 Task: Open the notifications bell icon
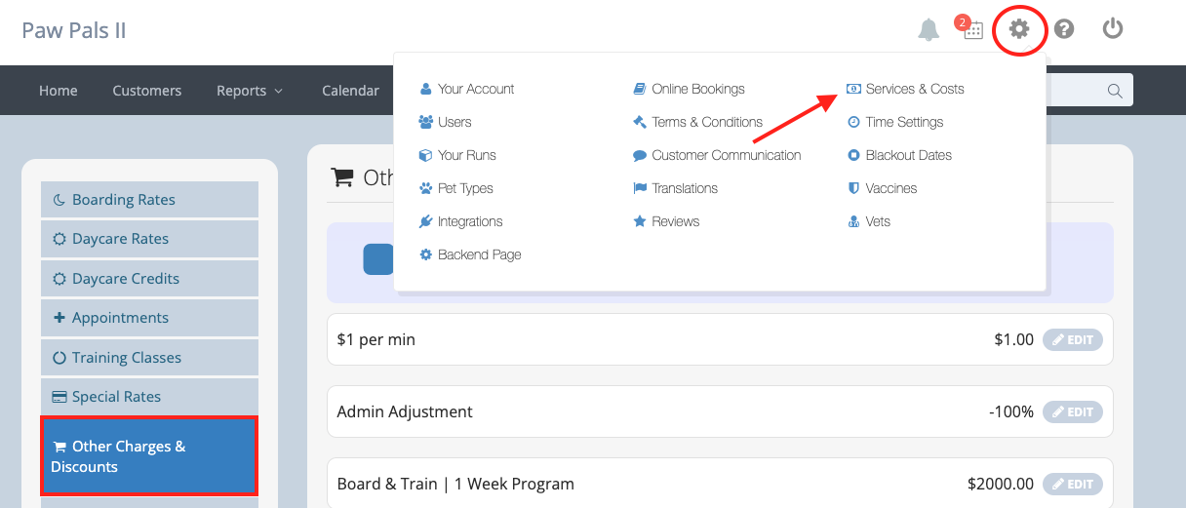point(929,30)
